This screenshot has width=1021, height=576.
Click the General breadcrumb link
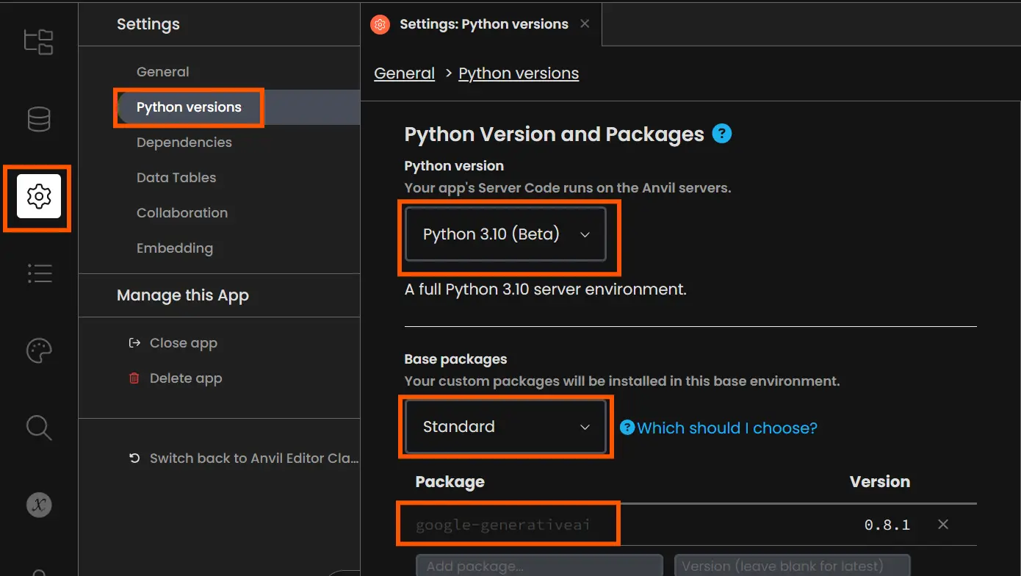[405, 73]
